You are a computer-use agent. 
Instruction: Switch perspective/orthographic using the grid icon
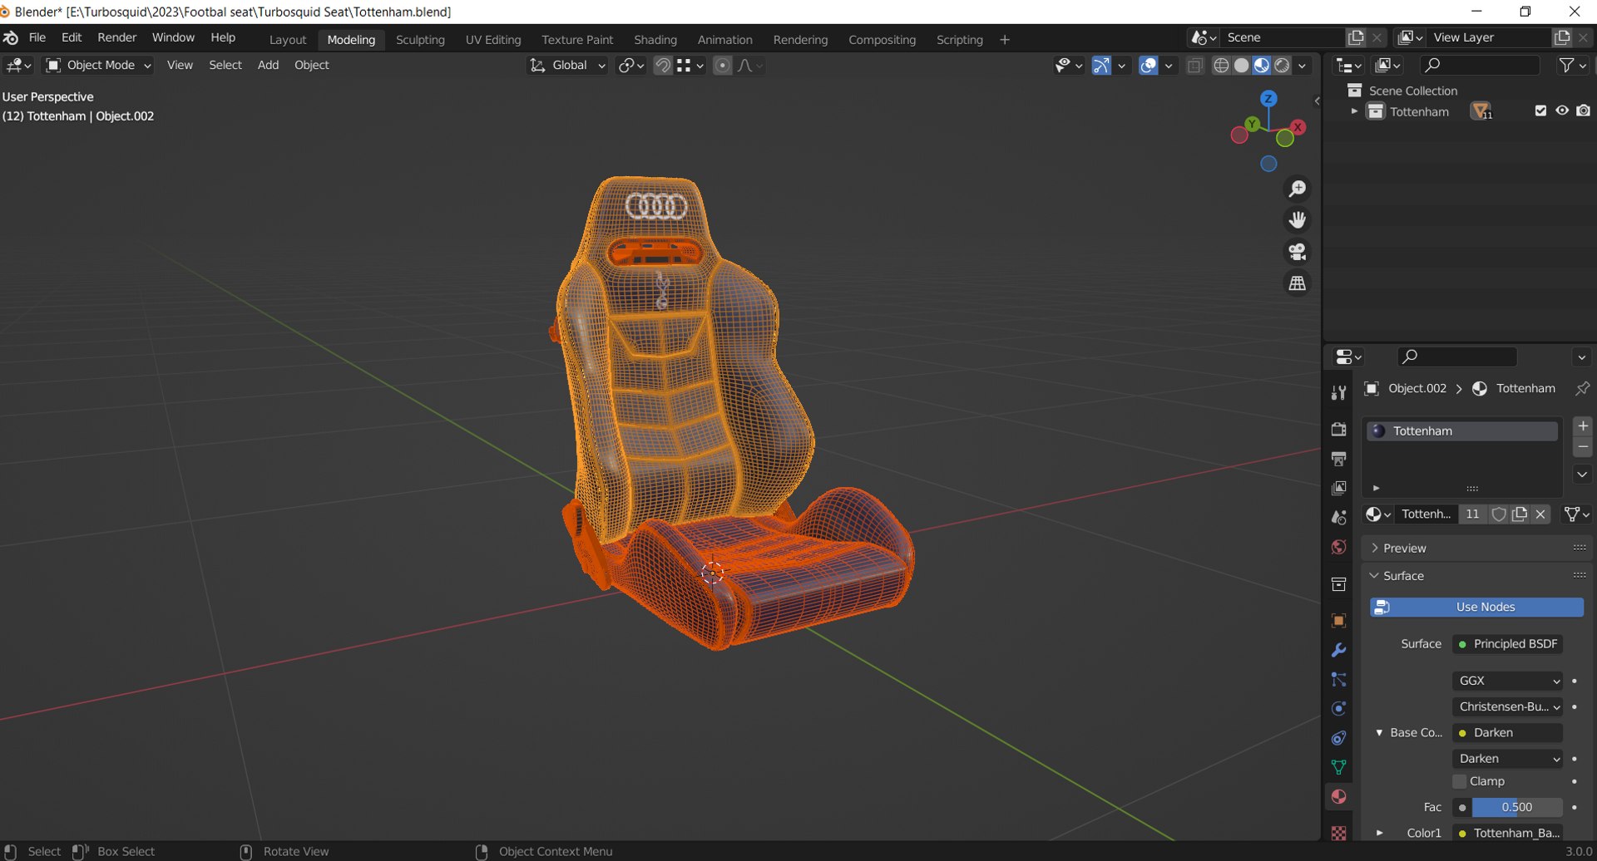[x=1297, y=283]
